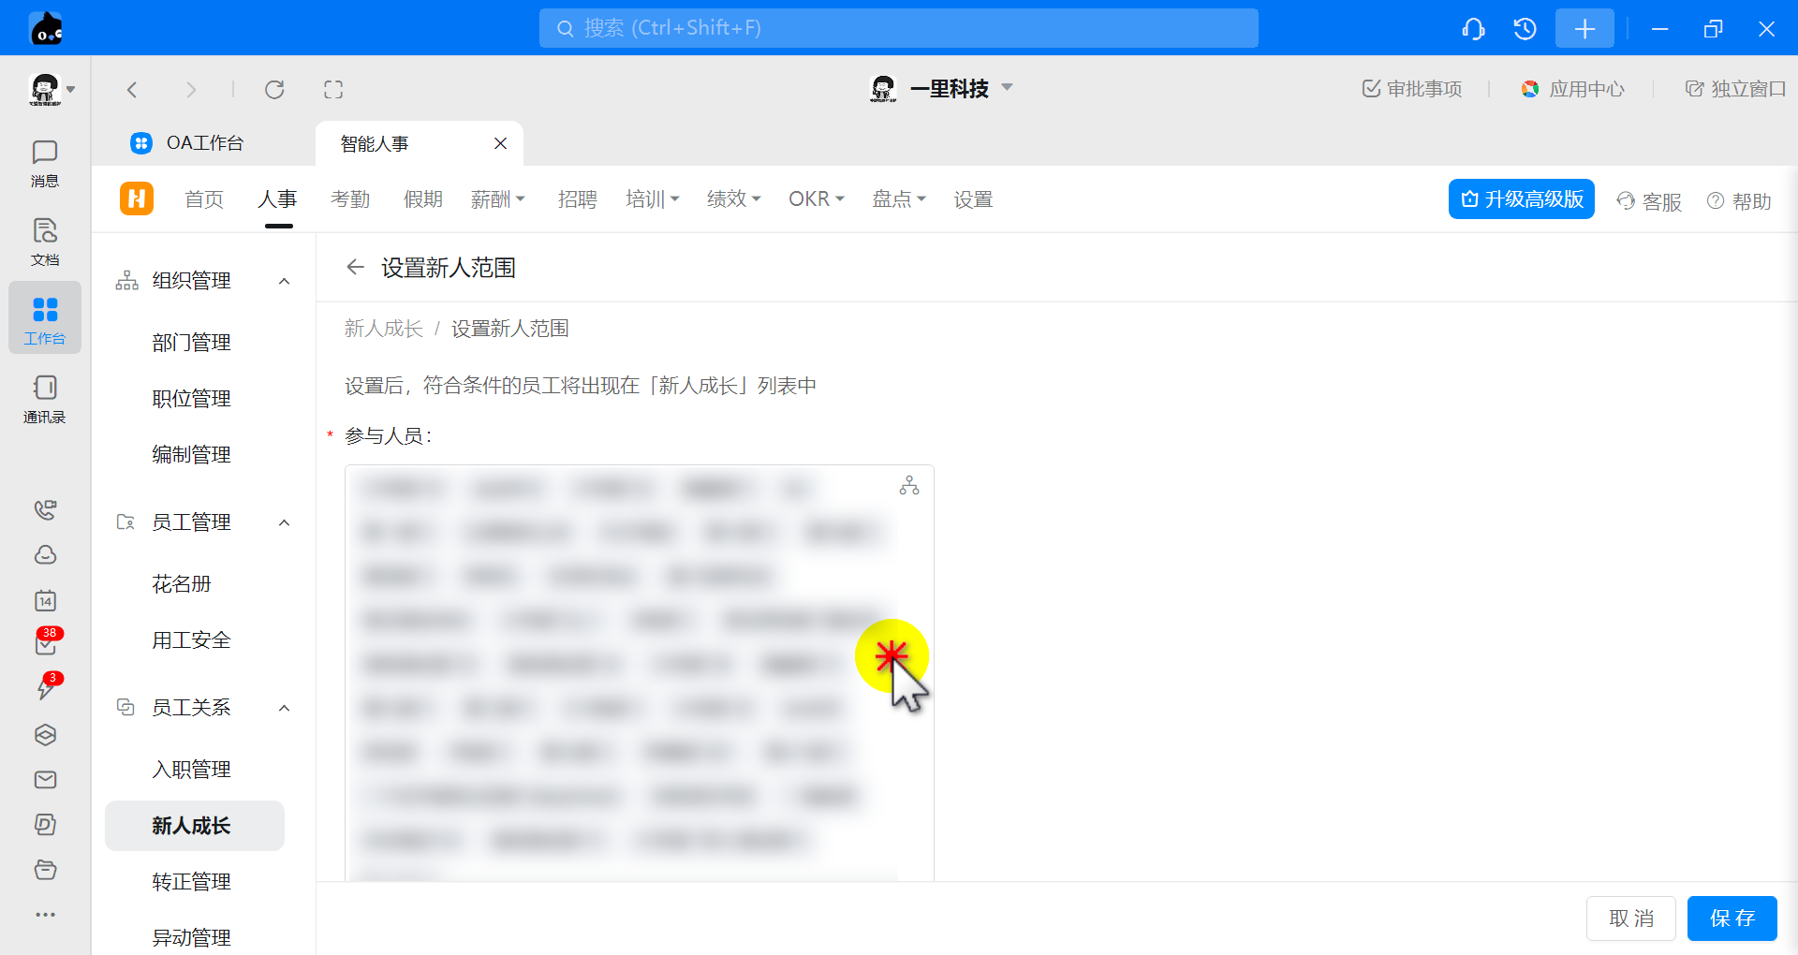Viewport: 1798px width, 955px height.
Task: Switch to the 考勤 tab
Action: pos(350,199)
